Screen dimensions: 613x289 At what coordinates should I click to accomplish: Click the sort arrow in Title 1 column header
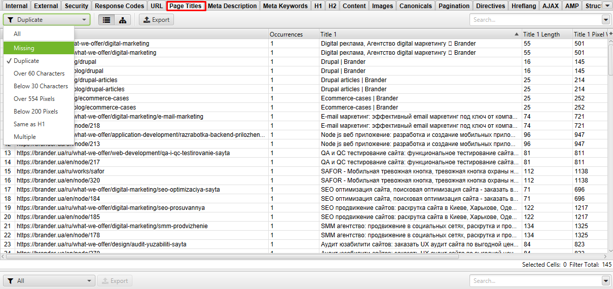click(517, 34)
